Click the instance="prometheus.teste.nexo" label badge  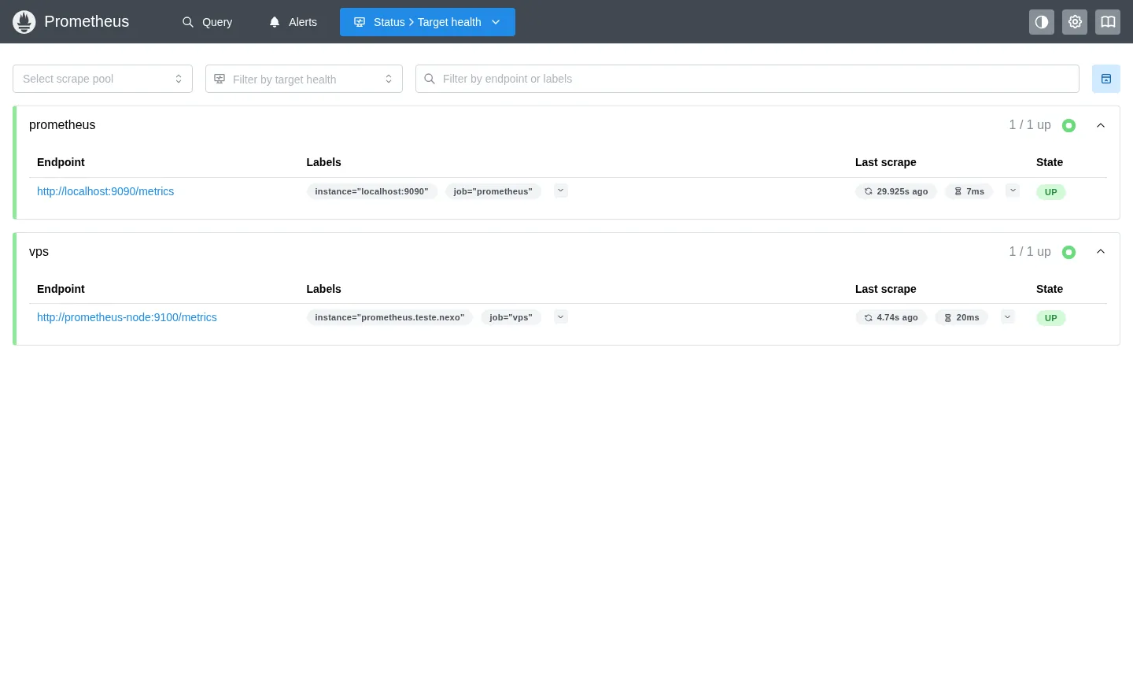point(389,317)
